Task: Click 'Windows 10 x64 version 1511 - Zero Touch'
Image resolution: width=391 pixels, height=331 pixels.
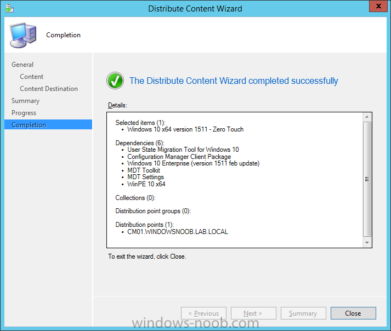Action: point(185,129)
